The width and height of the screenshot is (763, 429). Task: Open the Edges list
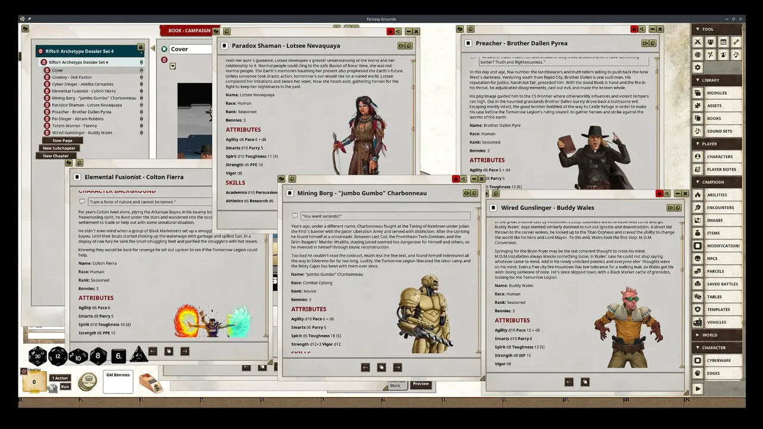(717, 373)
